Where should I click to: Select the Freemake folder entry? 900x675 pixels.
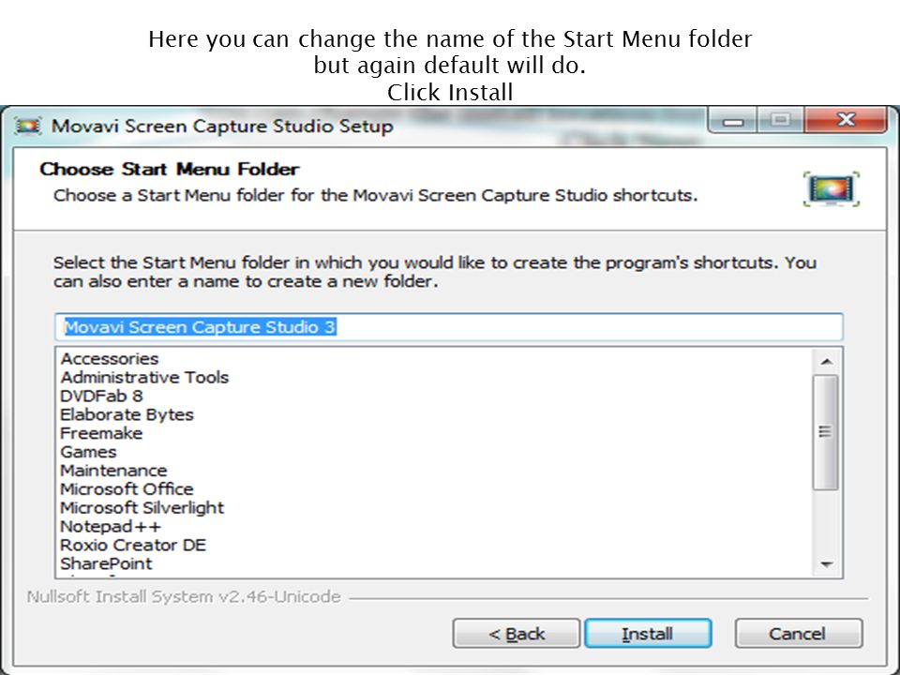(101, 433)
